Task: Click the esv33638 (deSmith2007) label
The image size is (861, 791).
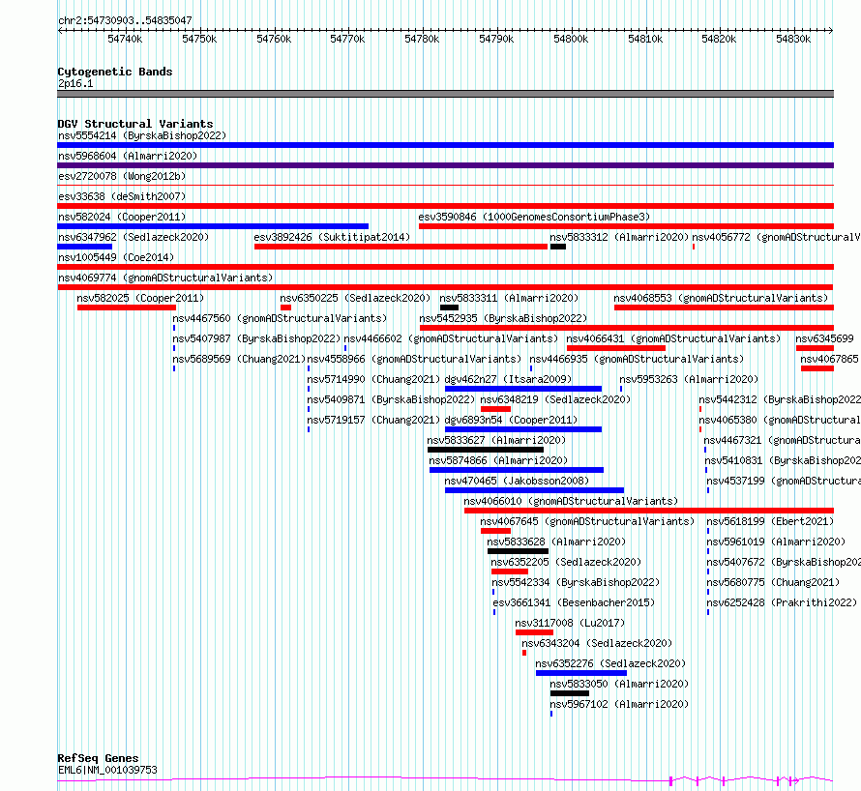Action: (x=122, y=196)
